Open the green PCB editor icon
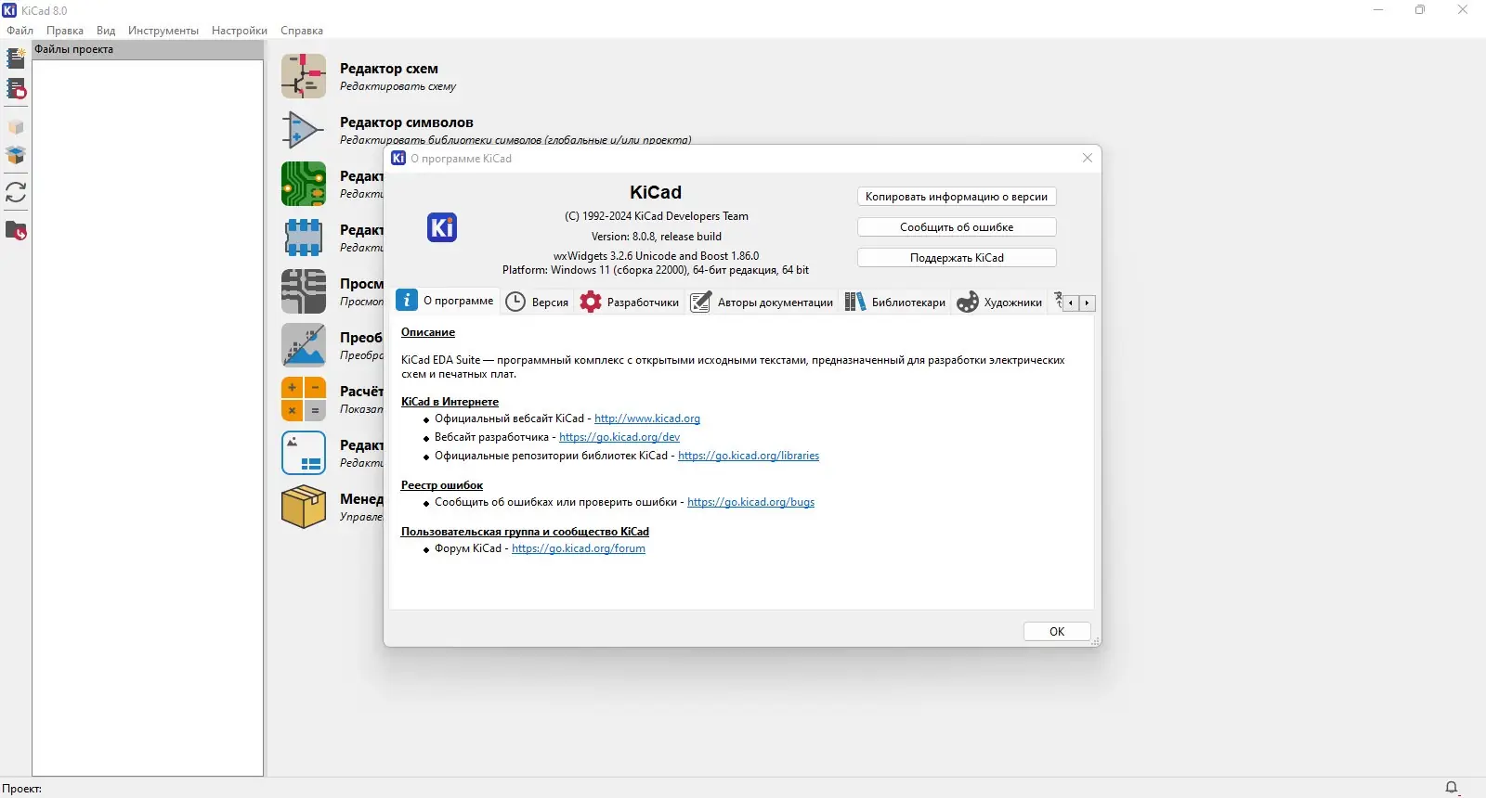This screenshot has width=1486, height=798. (x=304, y=184)
